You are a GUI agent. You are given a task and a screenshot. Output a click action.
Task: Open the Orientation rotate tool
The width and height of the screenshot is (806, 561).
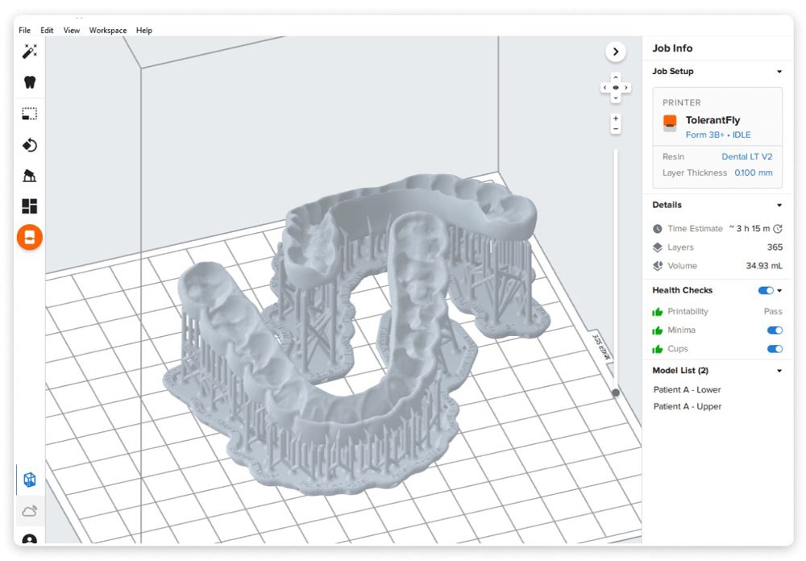coord(30,145)
